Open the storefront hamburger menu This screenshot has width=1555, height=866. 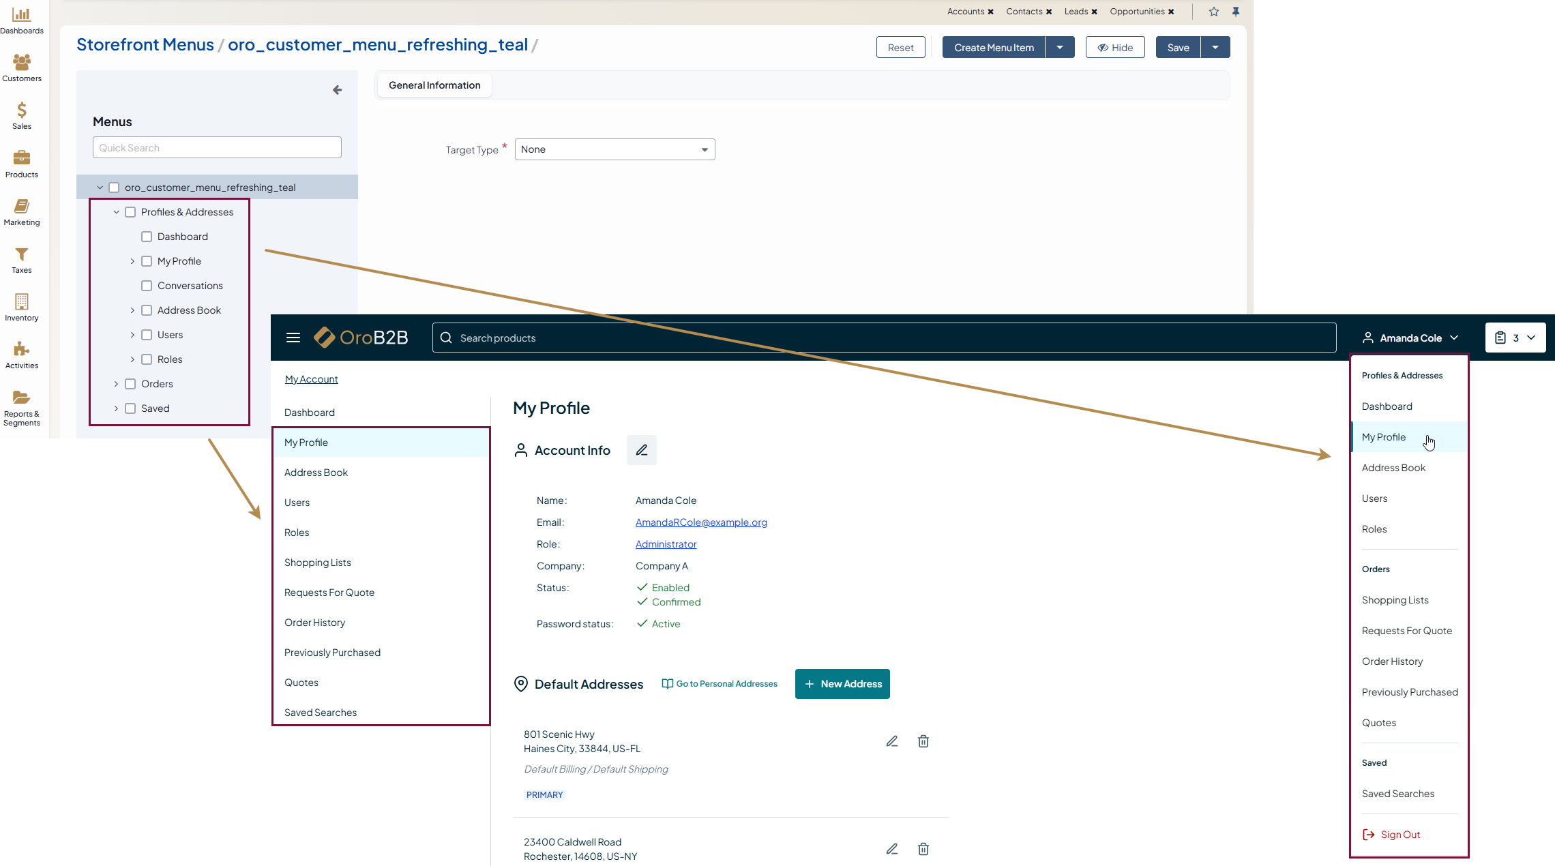tap(293, 338)
